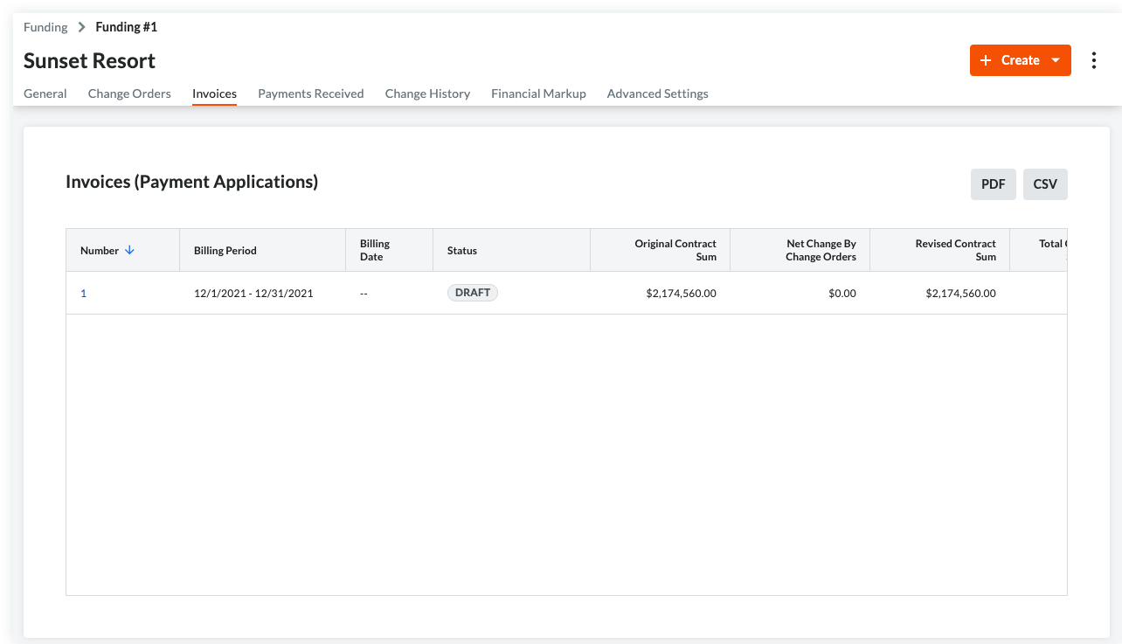Select the Payments Received tab
This screenshot has height=644, width=1122.
point(310,93)
